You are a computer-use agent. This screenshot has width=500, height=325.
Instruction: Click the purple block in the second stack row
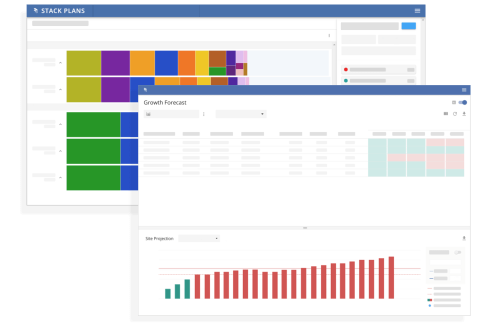click(115, 89)
